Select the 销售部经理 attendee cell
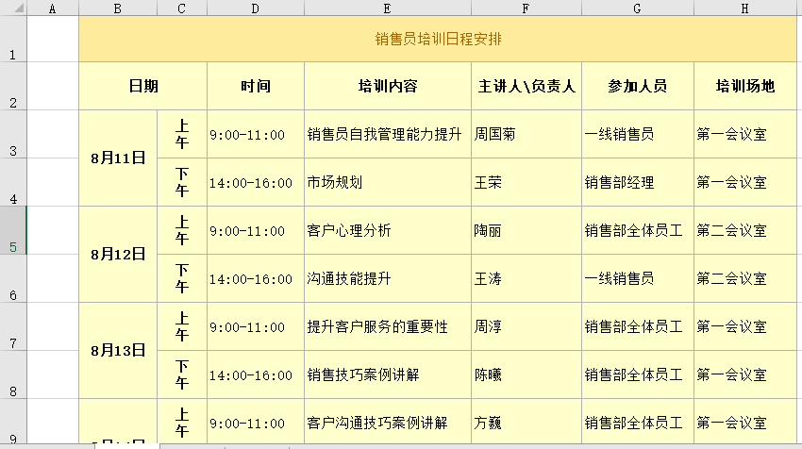This screenshot has width=802, height=449. (x=637, y=183)
